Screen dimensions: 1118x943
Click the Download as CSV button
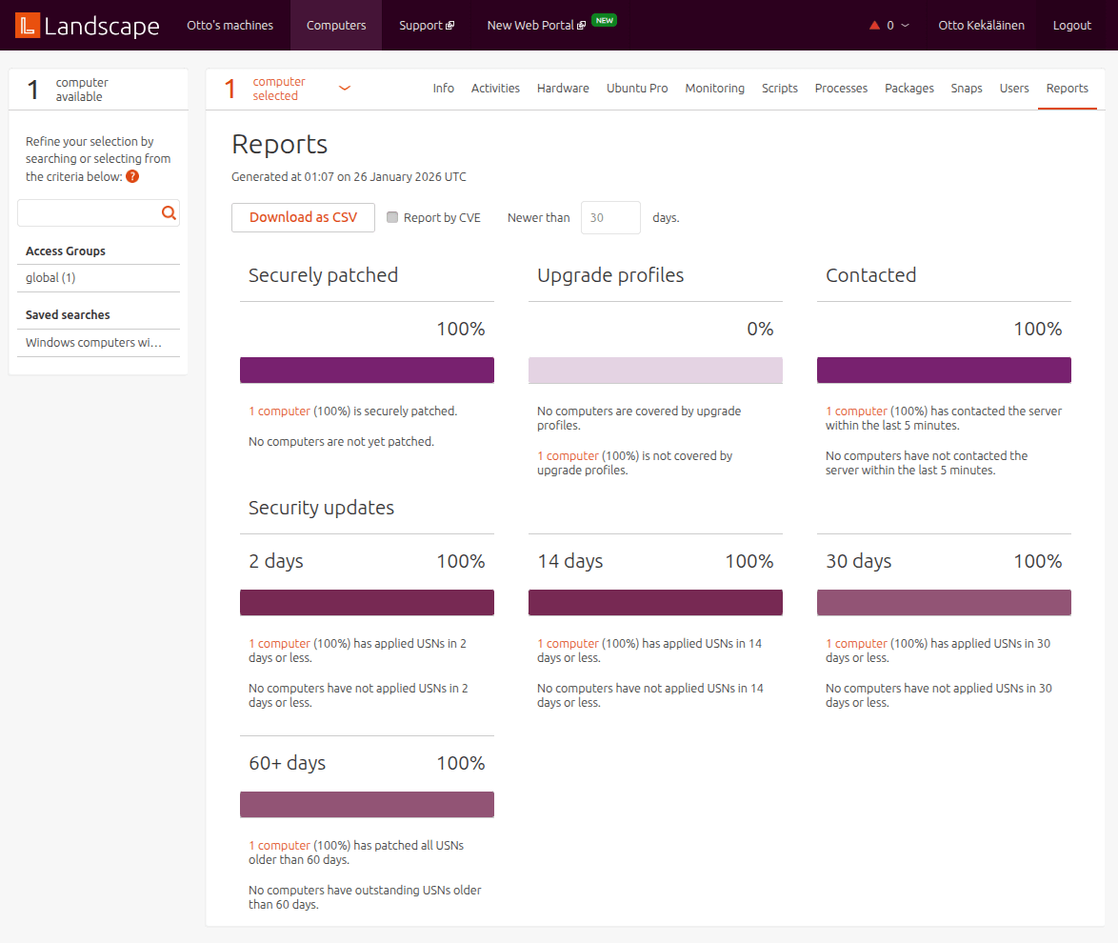(x=303, y=217)
